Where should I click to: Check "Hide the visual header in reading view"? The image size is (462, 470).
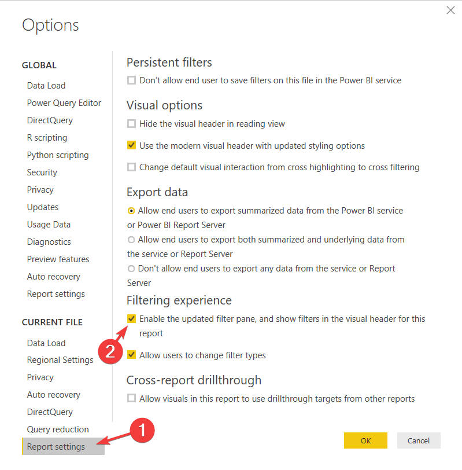[131, 123]
